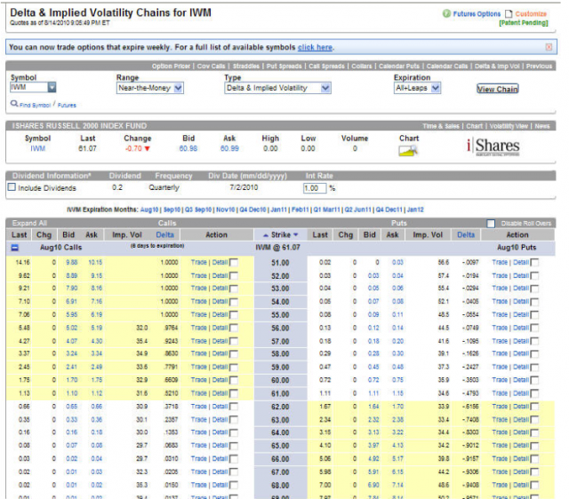Click the IWM symbol link in quote

tap(37, 148)
